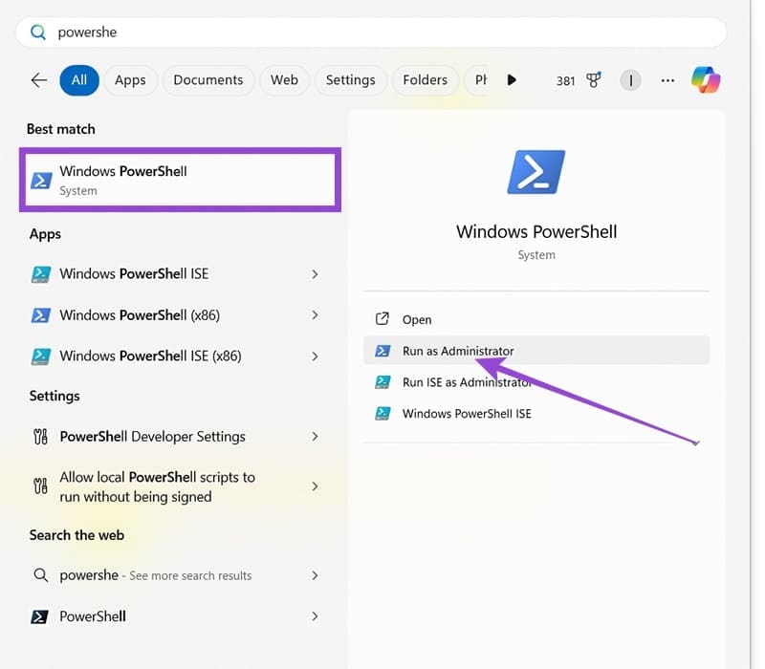Click the Windows PowerShell ISE app icon
Screen dimensions: 765x669
pos(41,274)
